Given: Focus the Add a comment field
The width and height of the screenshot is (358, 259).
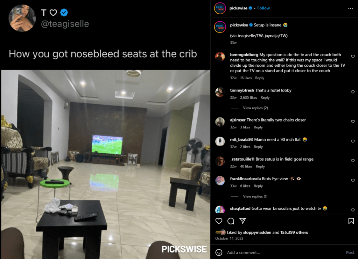Looking at the screenshot, I should [283, 252].
